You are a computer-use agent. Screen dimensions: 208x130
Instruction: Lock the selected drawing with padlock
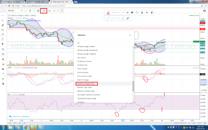[142, 12]
